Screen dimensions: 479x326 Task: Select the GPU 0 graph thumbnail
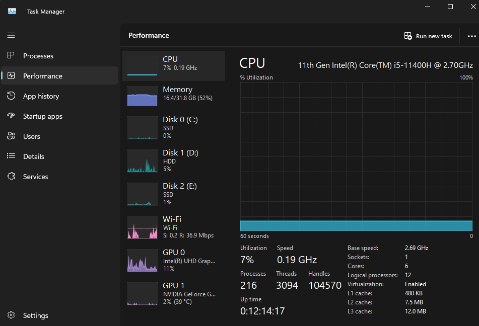pyautogui.click(x=142, y=261)
